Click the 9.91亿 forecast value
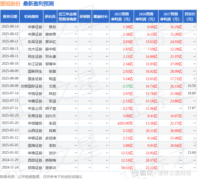The image size is (197, 179). pos(152,145)
